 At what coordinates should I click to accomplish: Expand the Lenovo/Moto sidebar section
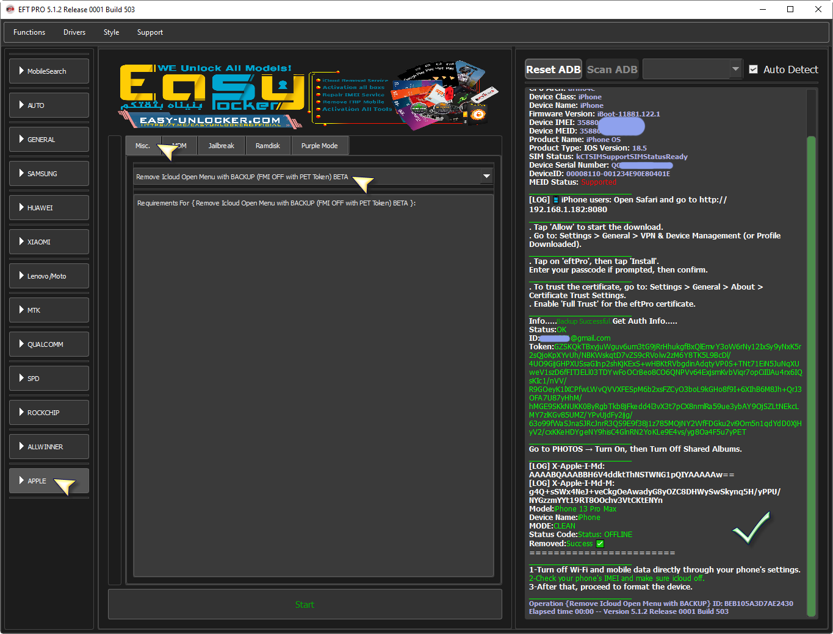click(49, 276)
